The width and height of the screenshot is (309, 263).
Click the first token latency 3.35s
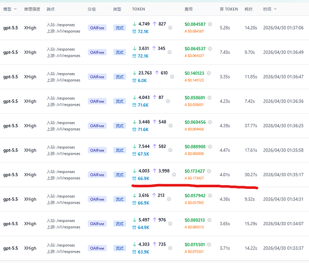[225, 77]
